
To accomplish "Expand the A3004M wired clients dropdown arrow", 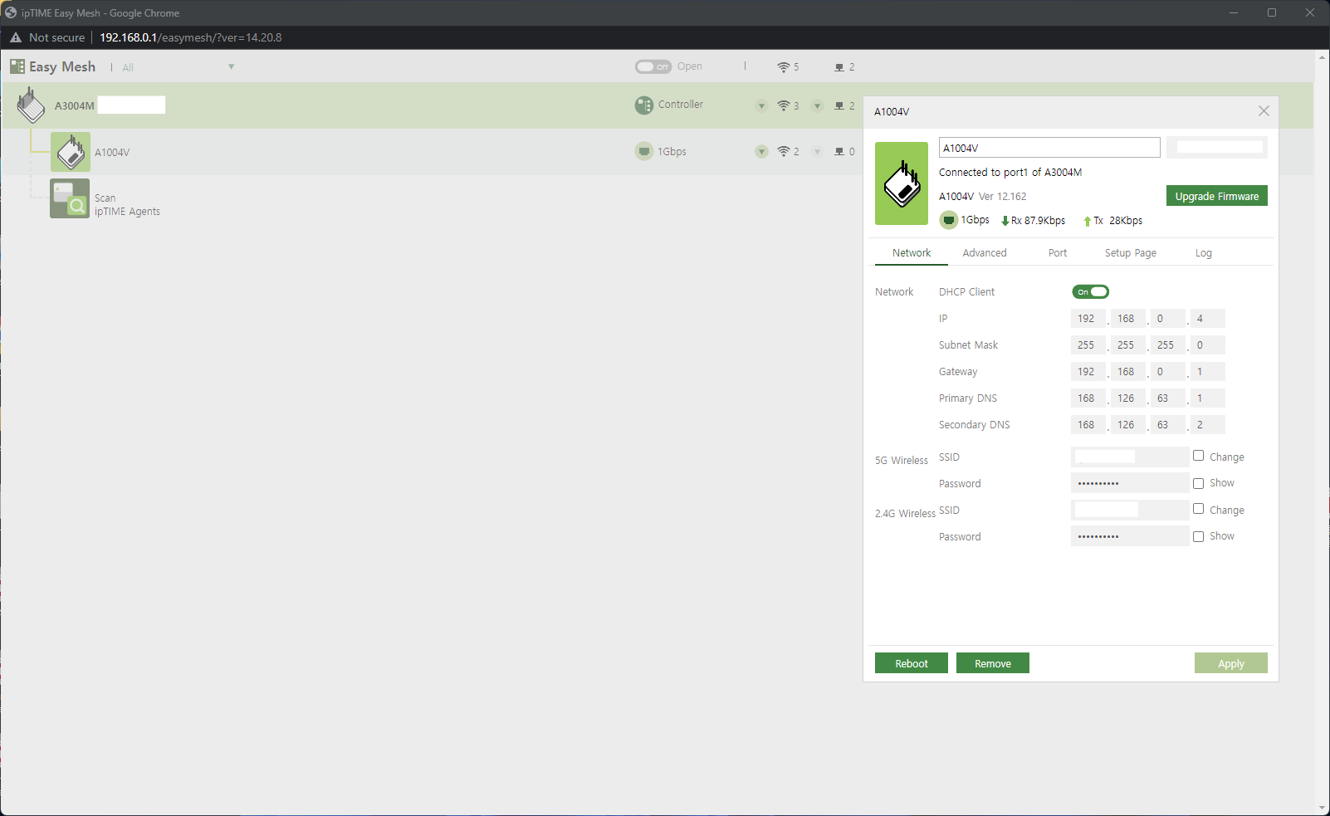I will 817,105.
